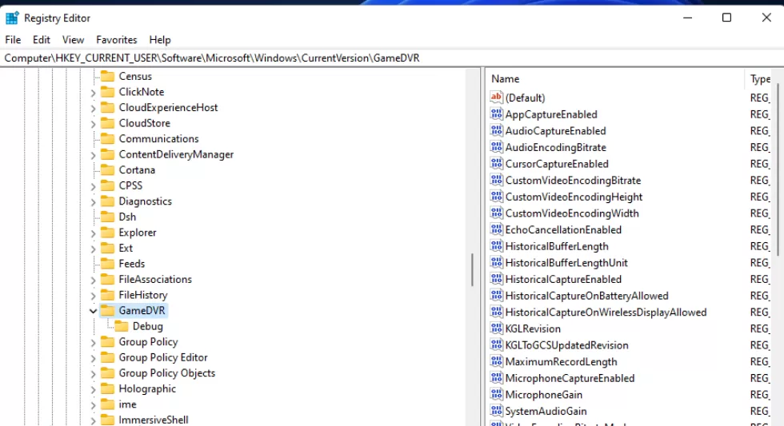Click the (Default) string value icon
The height and width of the screenshot is (426, 784).
[496, 98]
